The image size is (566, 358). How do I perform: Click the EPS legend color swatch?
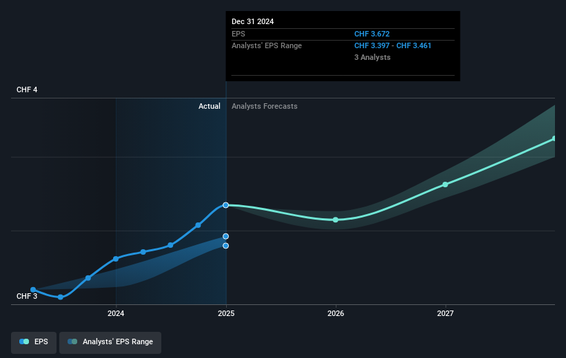[24, 341]
